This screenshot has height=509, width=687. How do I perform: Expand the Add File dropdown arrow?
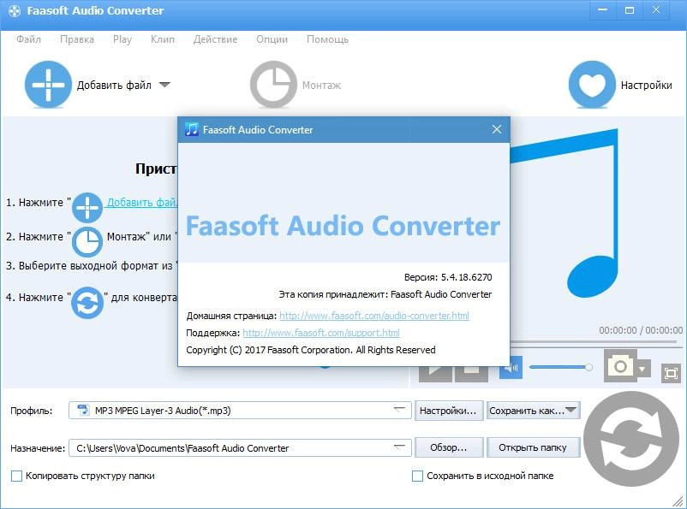tap(164, 85)
